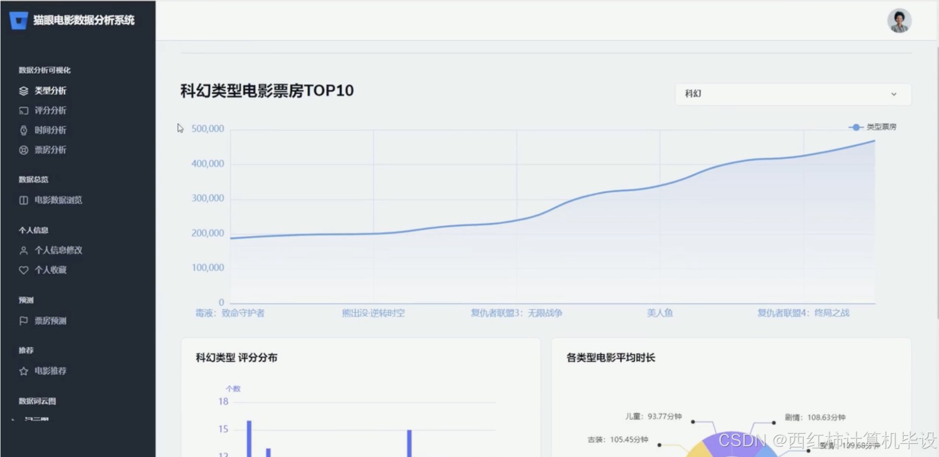
Task: Click the flag icon beside 票房预测
Action: (24, 321)
